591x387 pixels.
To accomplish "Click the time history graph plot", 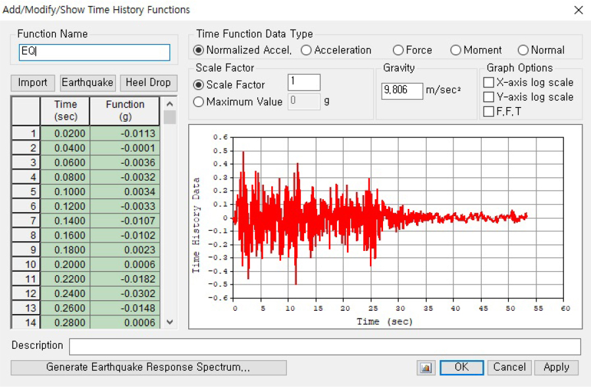I will click(x=385, y=227).
